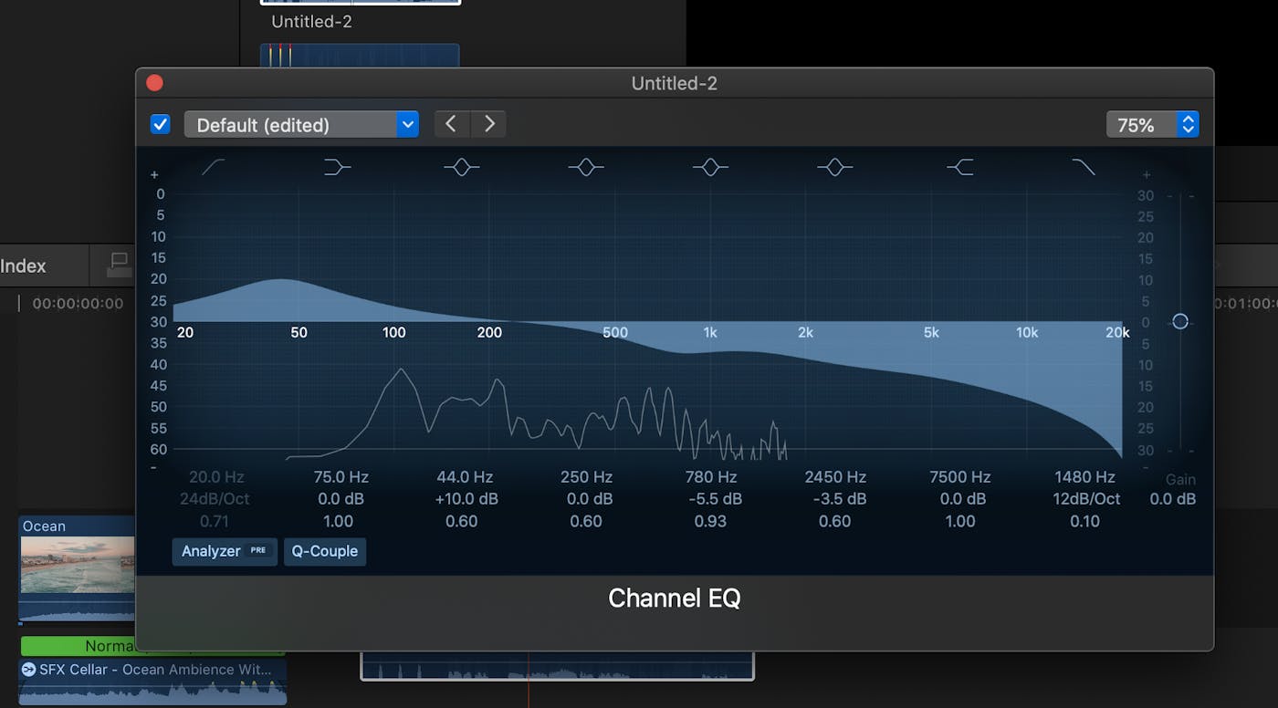Click the 00:00:00:00 timeline ruler marker
1278x708 pixels.
click(x=78, y=303)
